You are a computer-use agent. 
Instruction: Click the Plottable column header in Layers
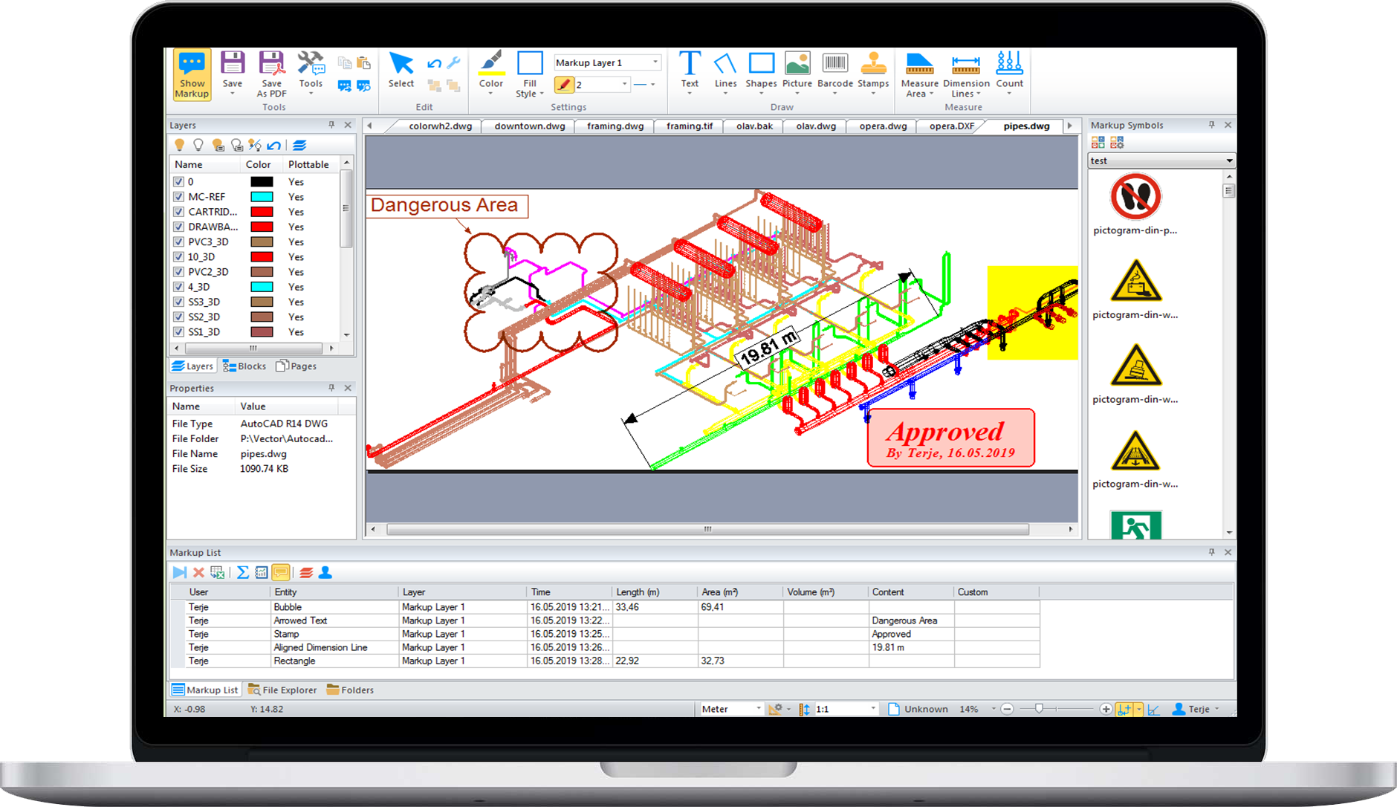click(x=308, y=164)
